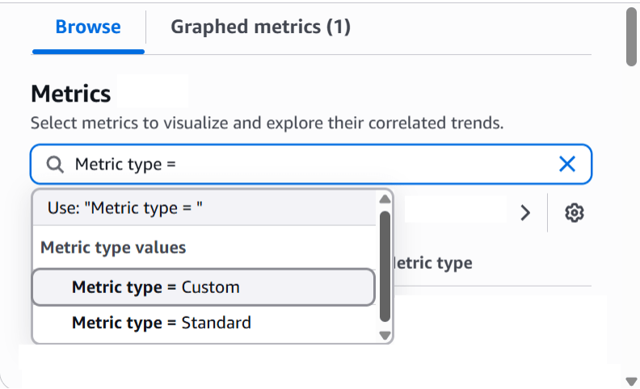Open the Graphed metrics (1) tab
The image size is (640, 389).
(x=260, y=27)
